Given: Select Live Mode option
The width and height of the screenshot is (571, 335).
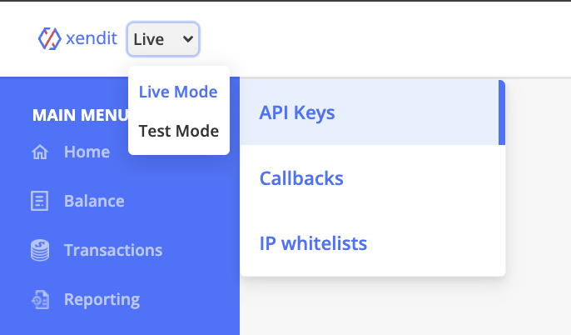Looking at the screenshot, I should pyautogui.click(x=178, y=92).
